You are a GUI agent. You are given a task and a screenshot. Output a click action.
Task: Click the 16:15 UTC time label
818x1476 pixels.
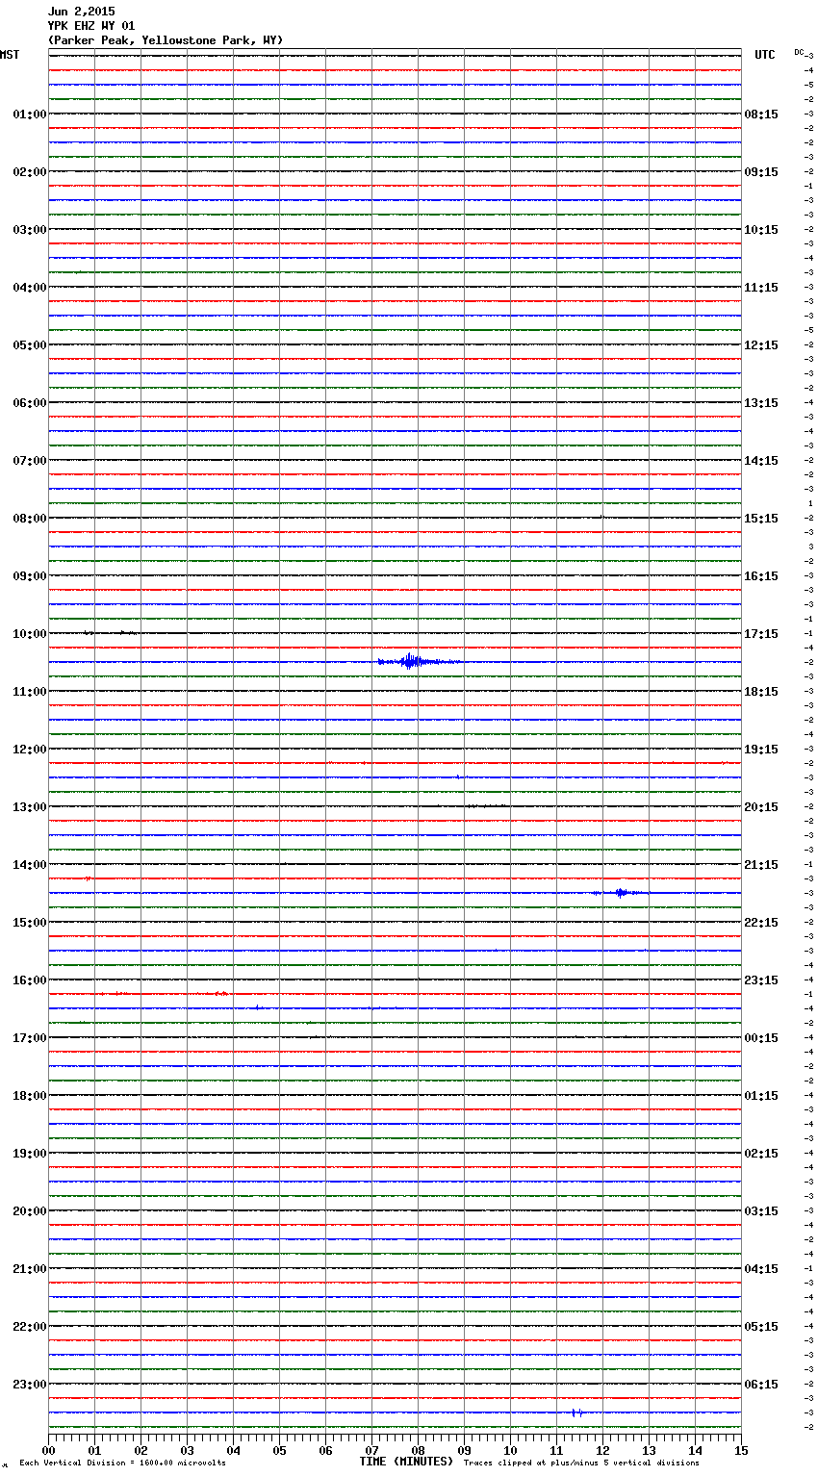[761, 576]
